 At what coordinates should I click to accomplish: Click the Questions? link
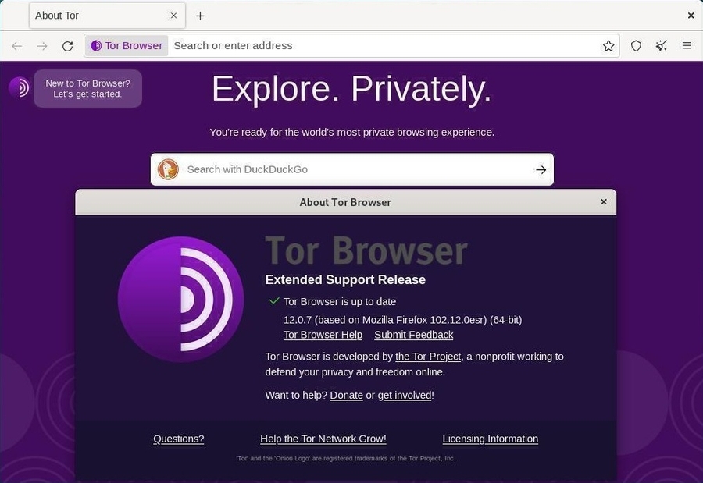pos(178,439)
